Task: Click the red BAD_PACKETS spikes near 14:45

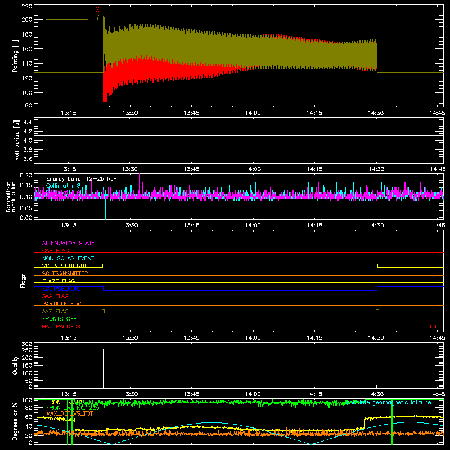Action: pyautogui.click(x=433, y=326)
